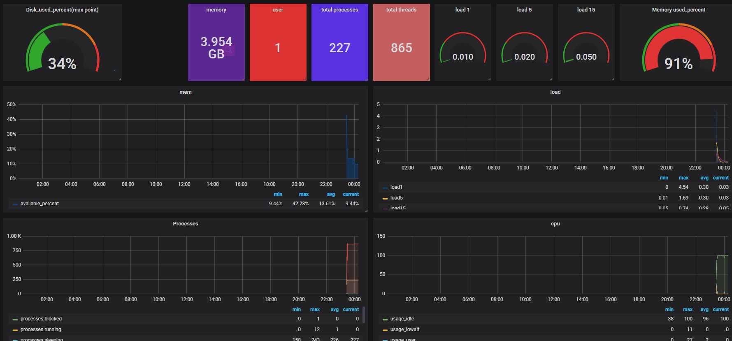Toggle processes.blocked series visibility
The width and height of the screenshot is (732, 341).
pos(41,319)
